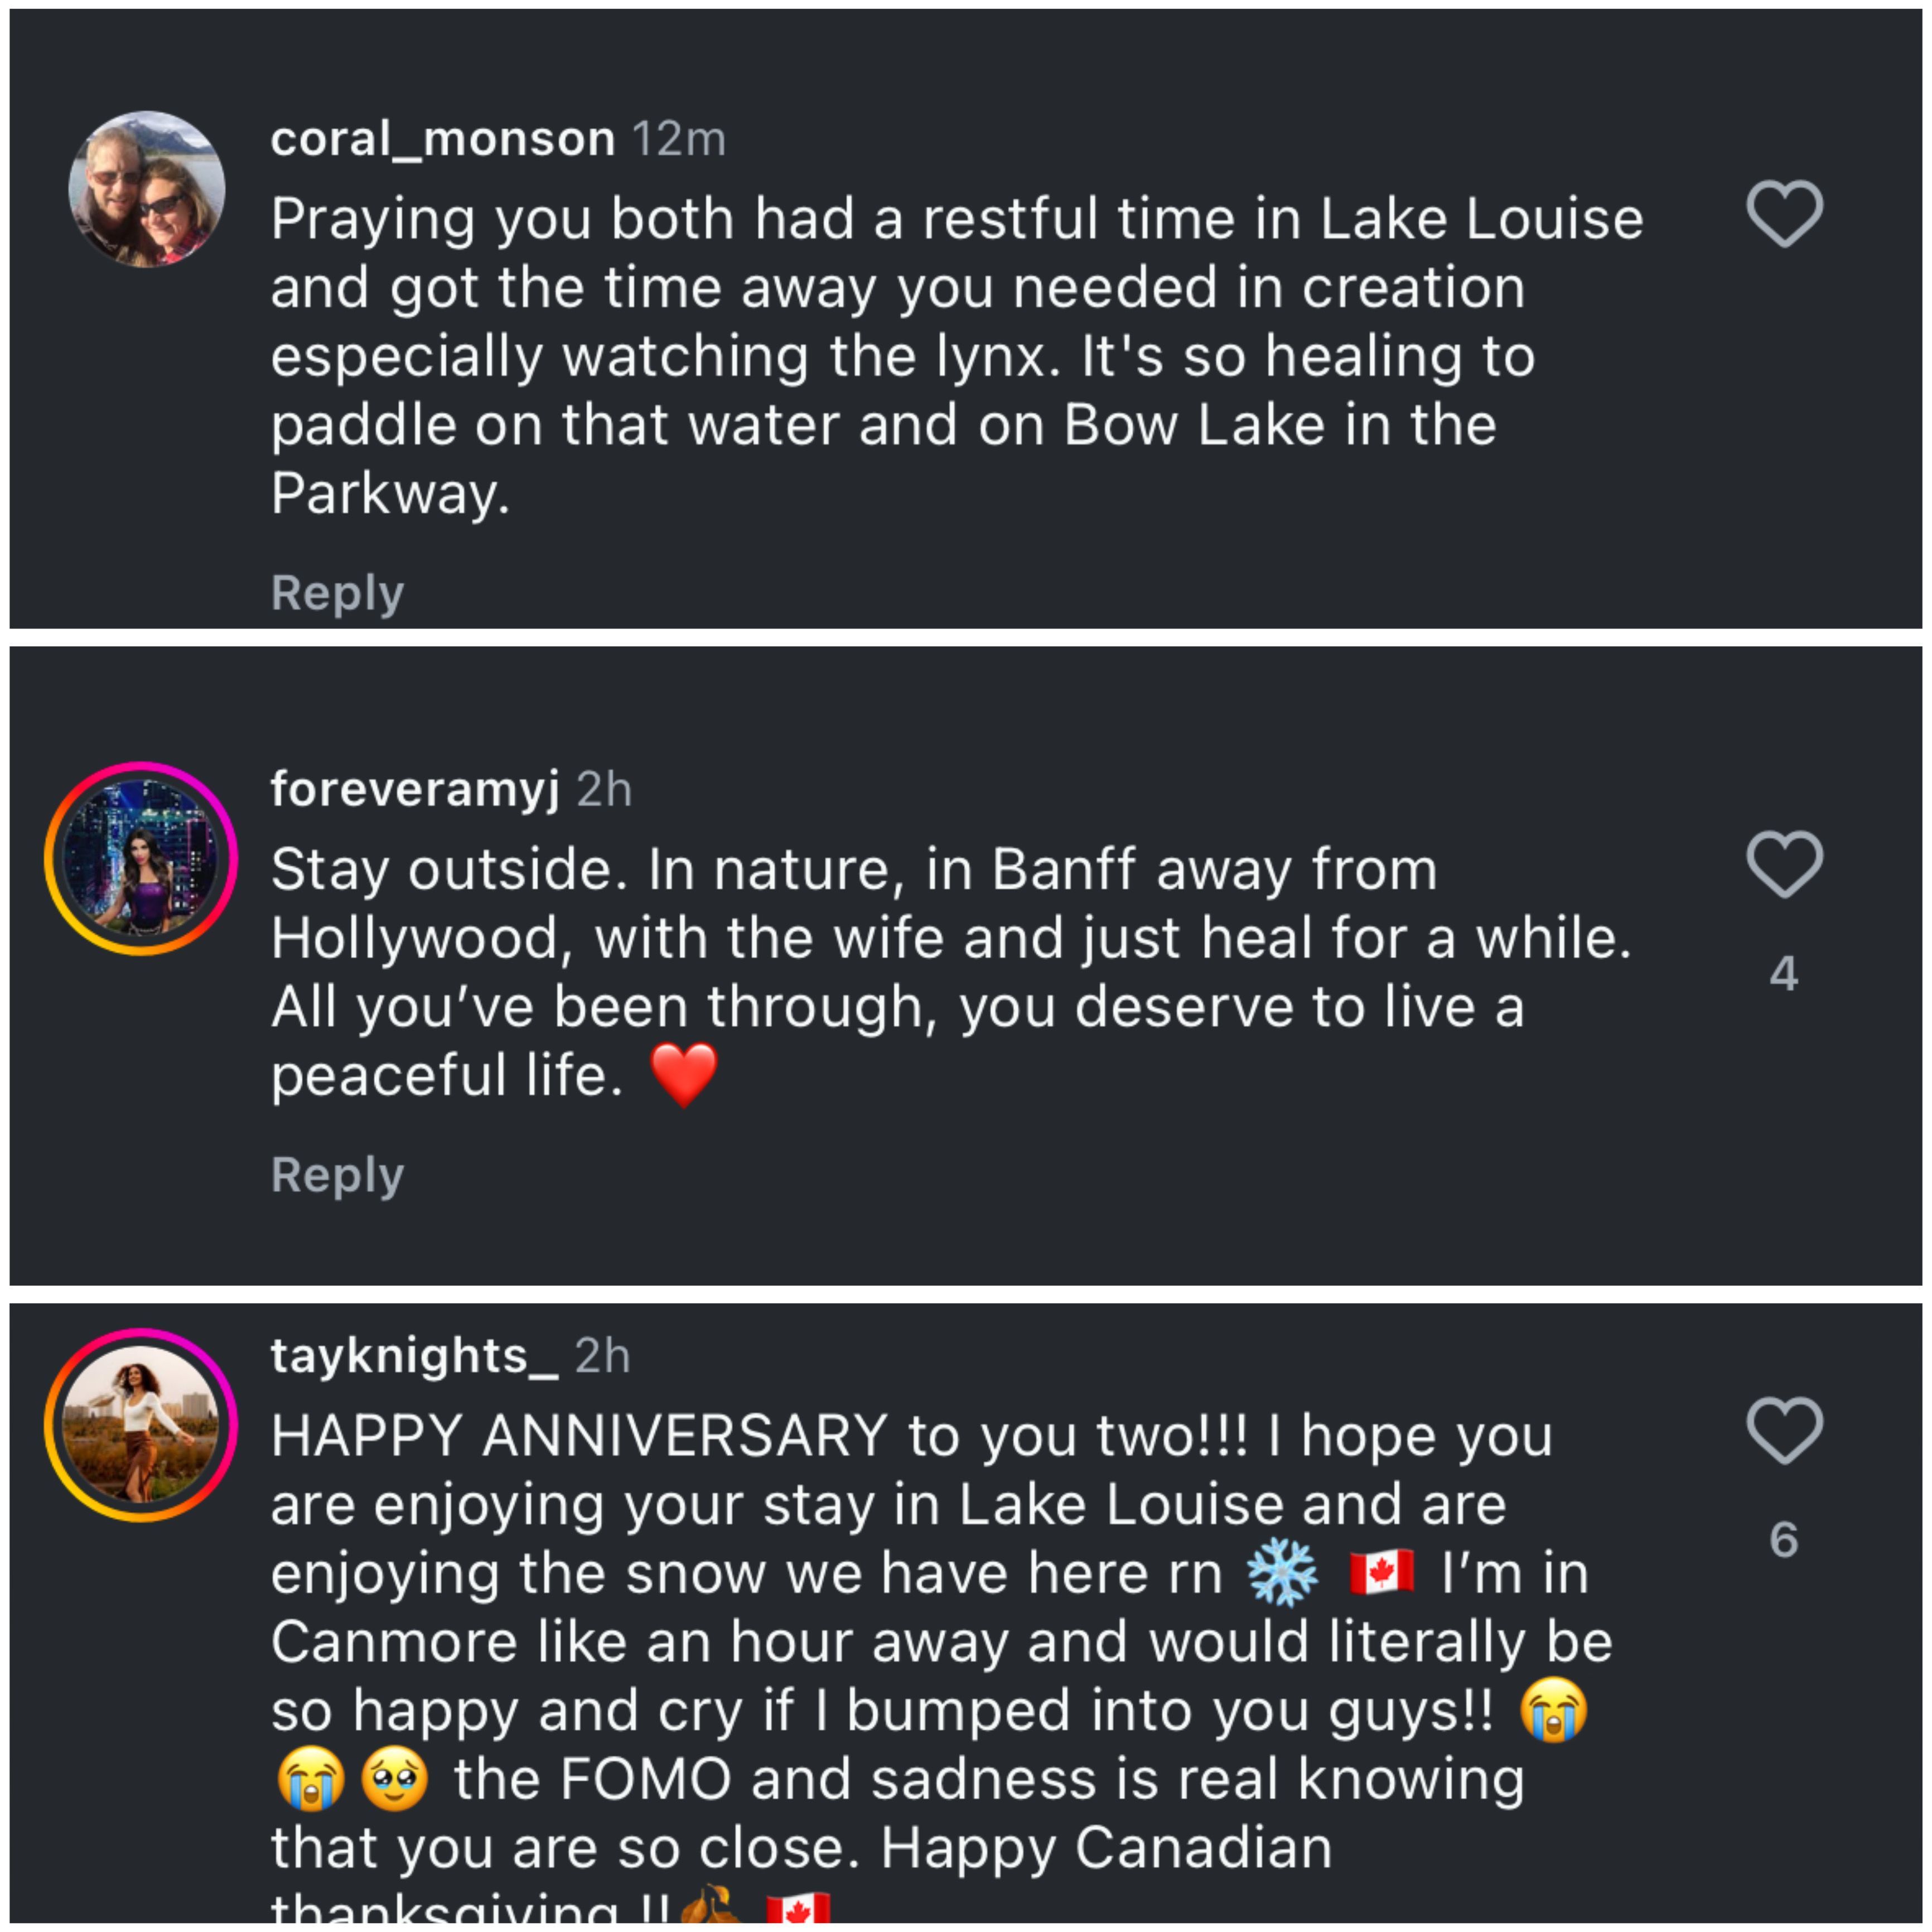This screenshot has width=1932, height=1932.
Task: Click the 2h timestamp beside foreveramyj
Action: click(604, 790)
